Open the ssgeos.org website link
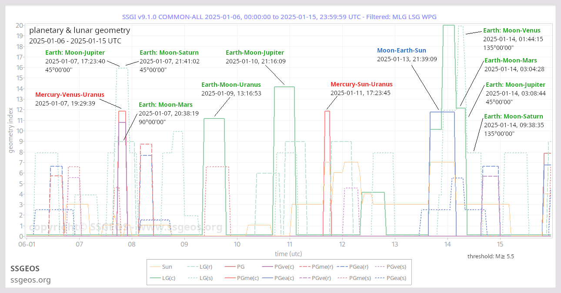The image size is (561, 293). pos(30,280)
